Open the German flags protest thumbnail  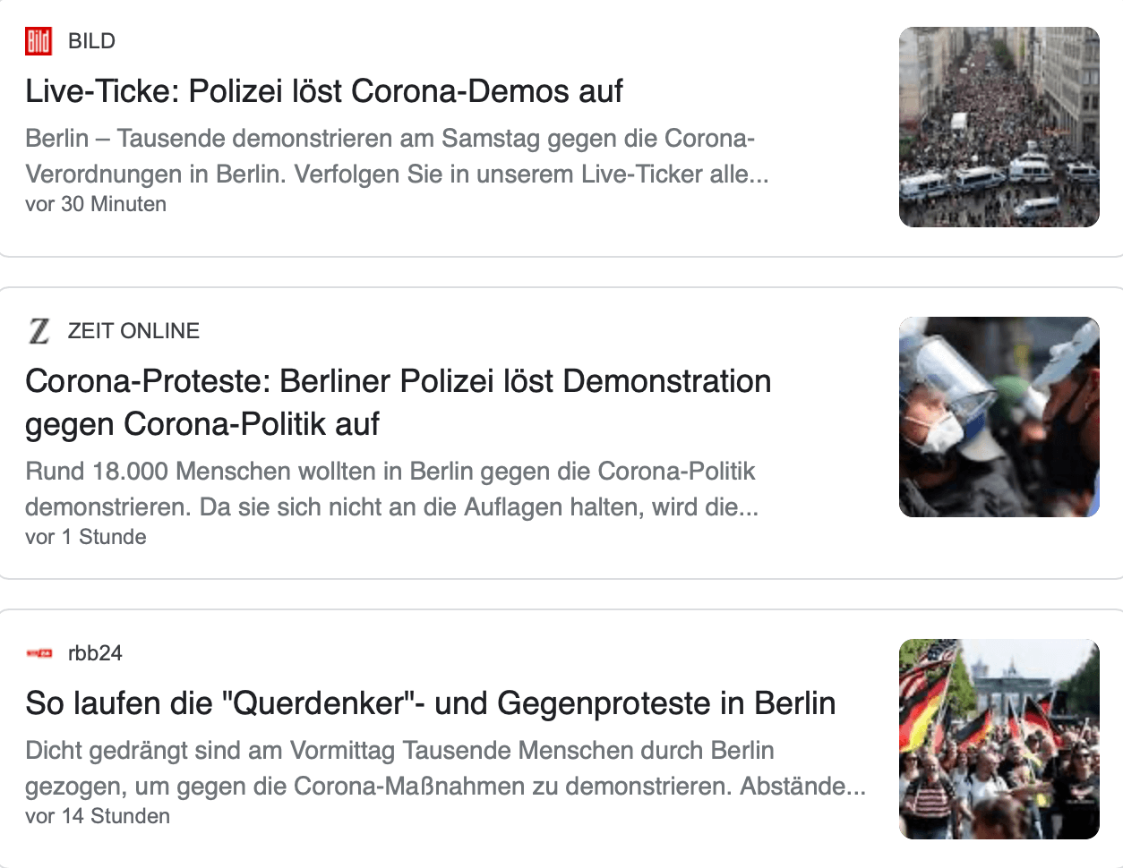point(999,739)
